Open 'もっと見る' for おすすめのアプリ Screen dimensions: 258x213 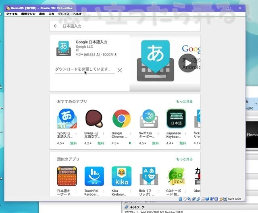click(x=184, y=101)
